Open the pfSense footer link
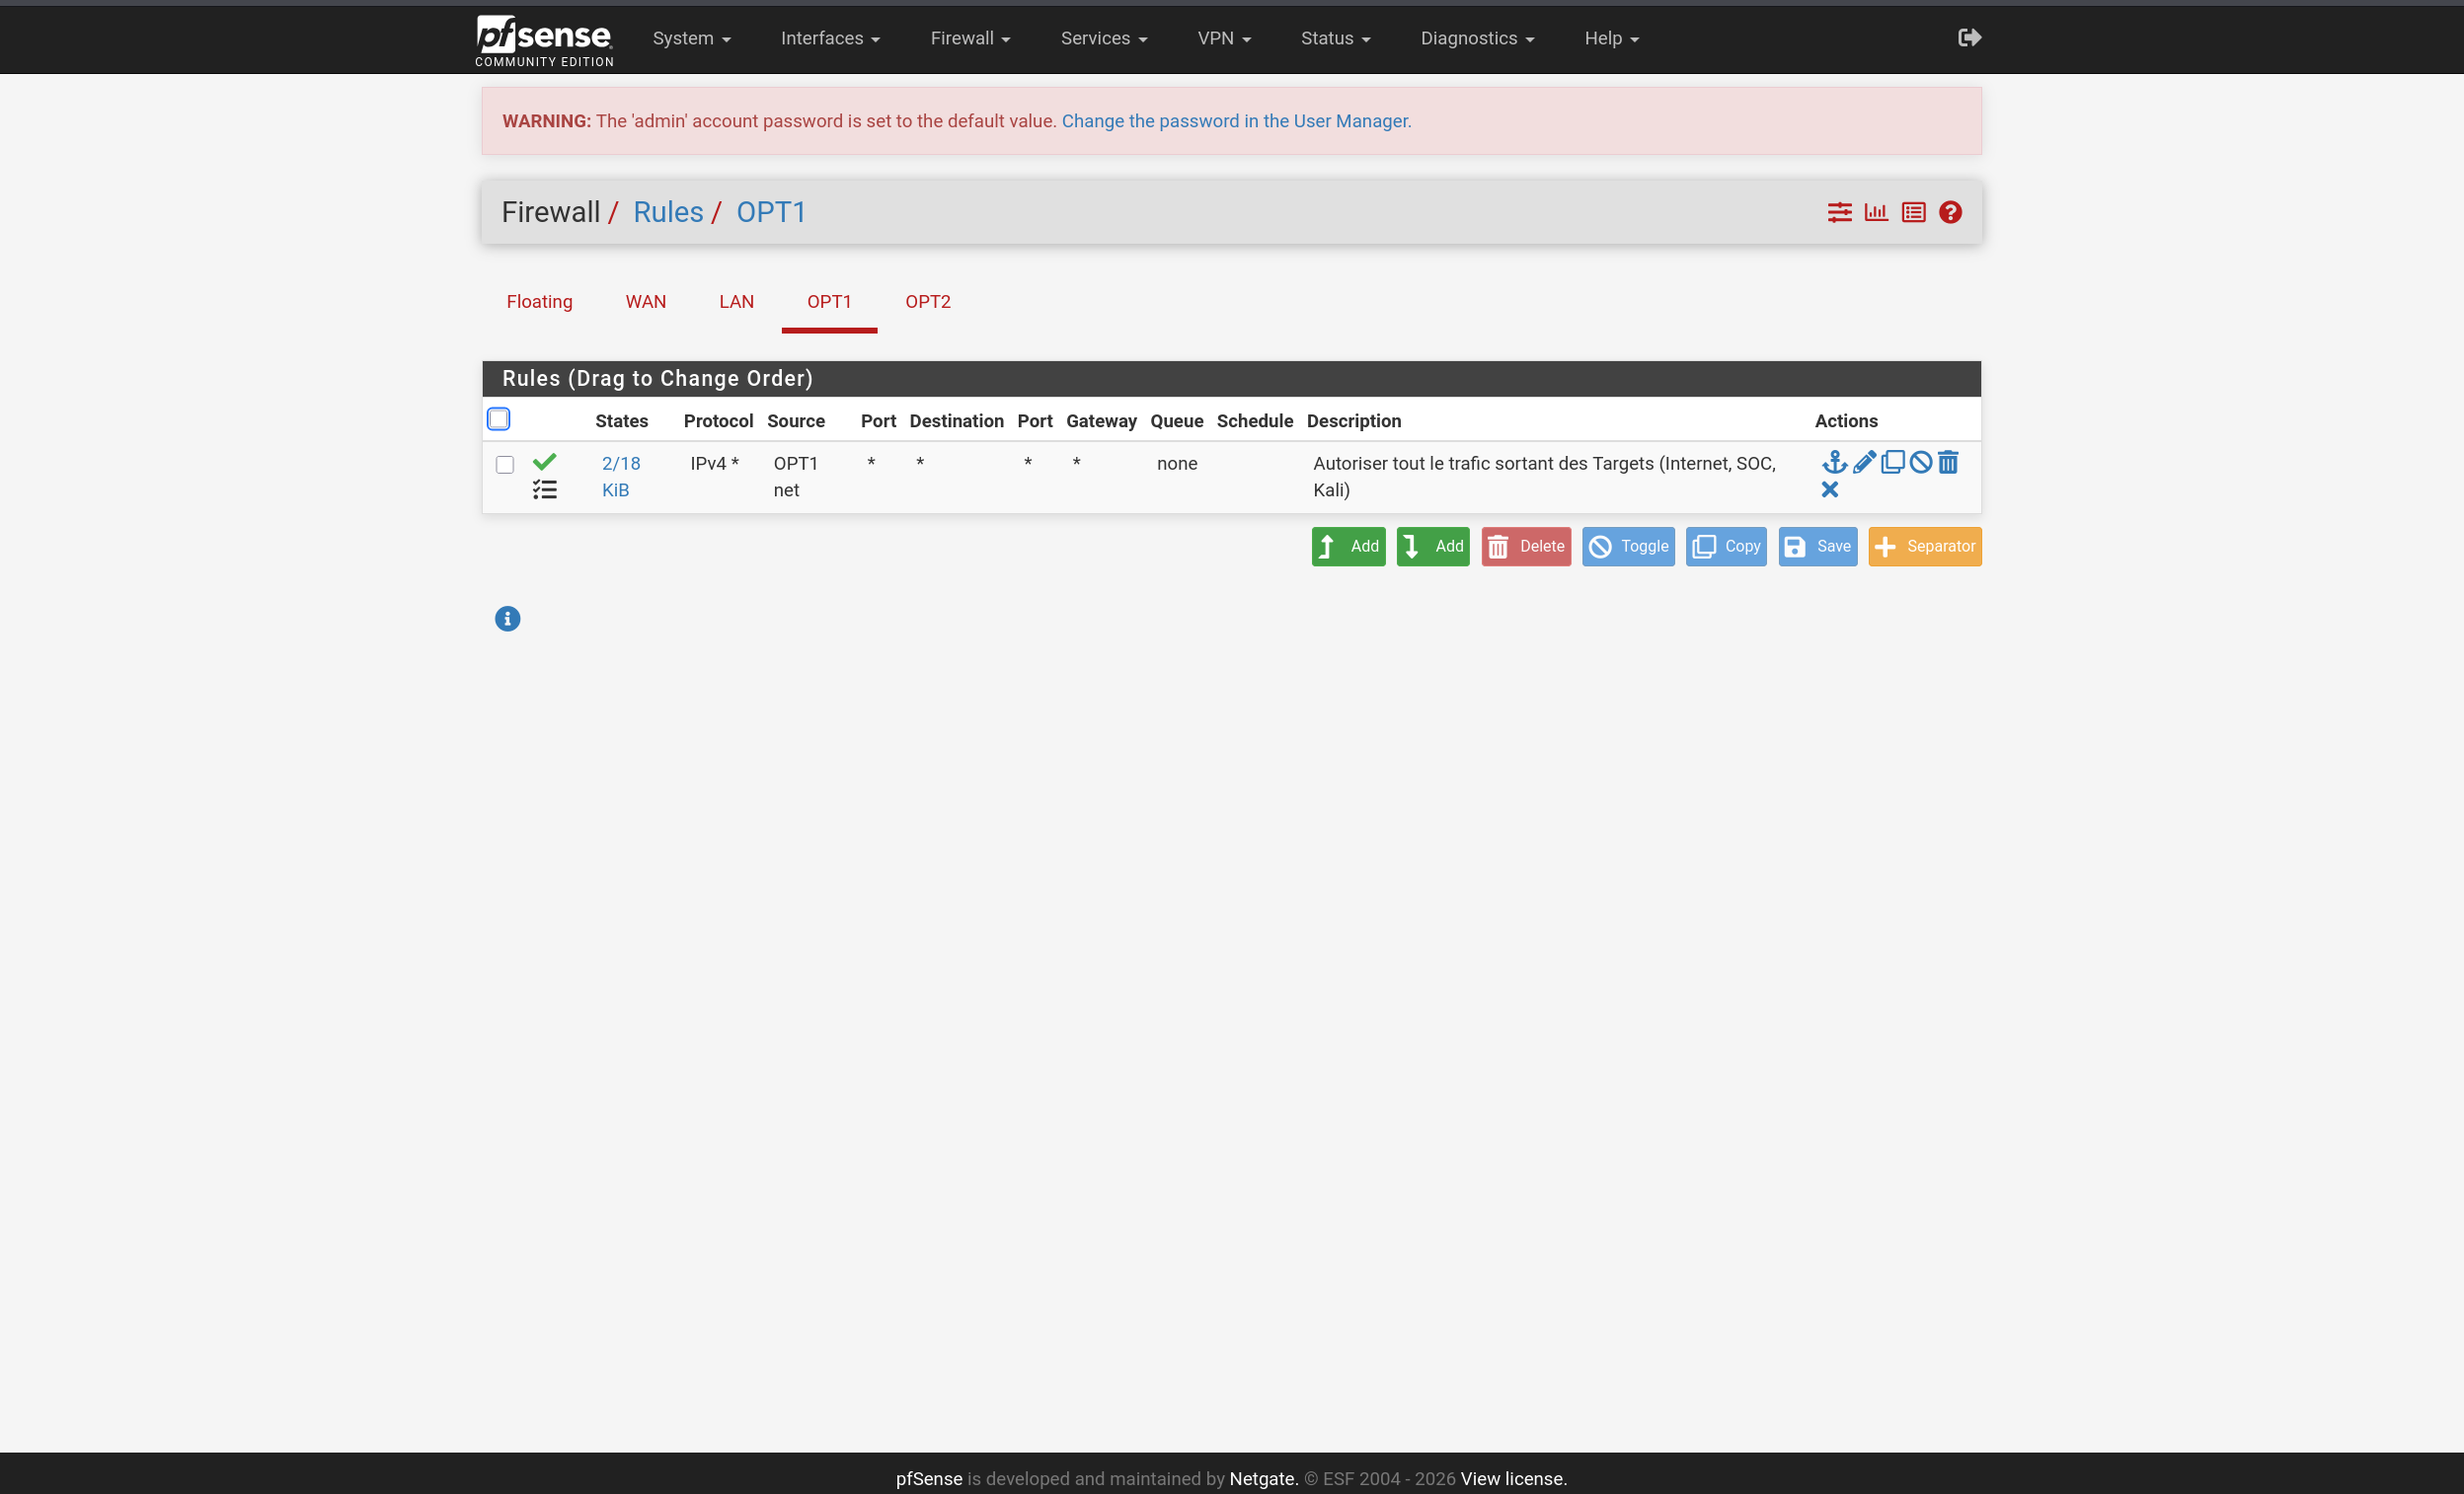This screenshot has width=2464, height=1494. (929, 1478)
